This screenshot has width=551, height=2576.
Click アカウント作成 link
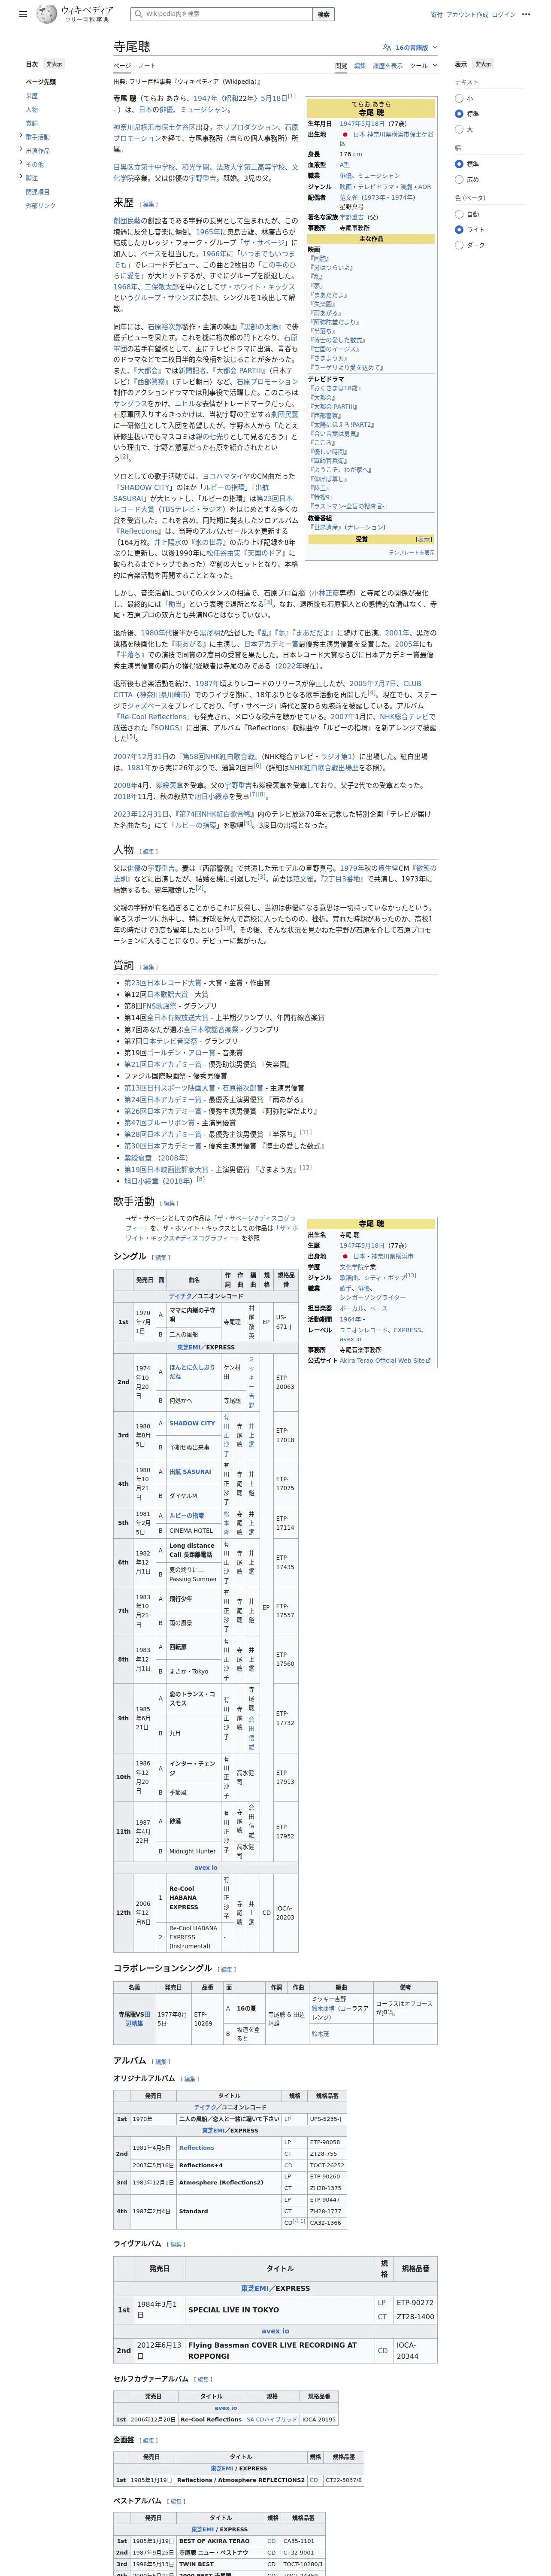tap(467, 15)
